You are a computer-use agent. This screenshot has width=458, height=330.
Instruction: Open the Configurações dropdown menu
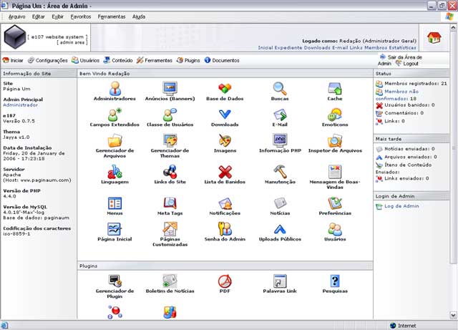coord(48,61)
